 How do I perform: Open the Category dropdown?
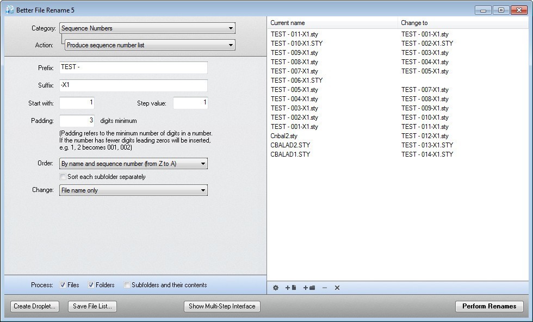point(147,28)
